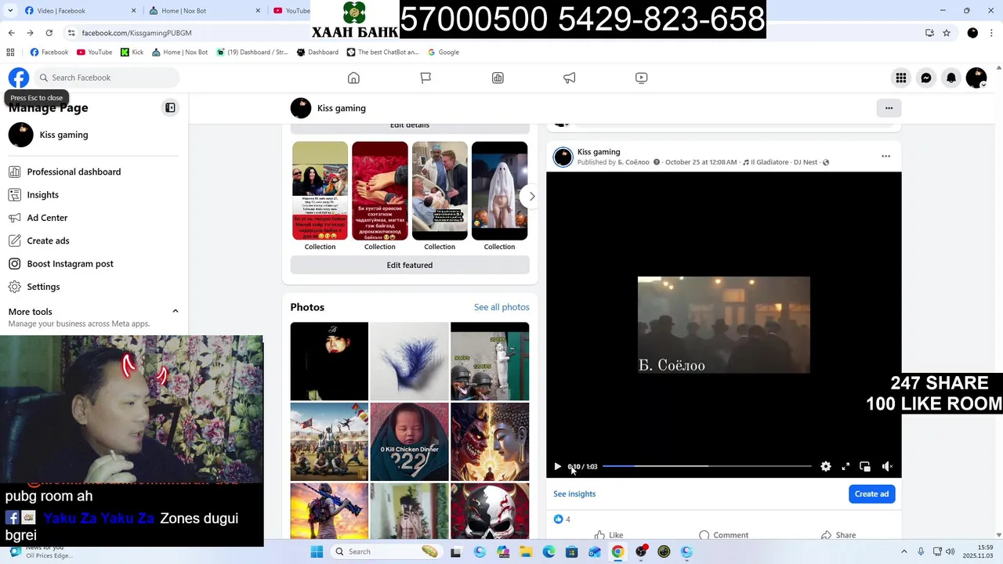Image resolution: width=1003 pixels, height=564 pixels.
Task: Toggle the Manage Page sidebar panel icon
Action: [170, 107]
